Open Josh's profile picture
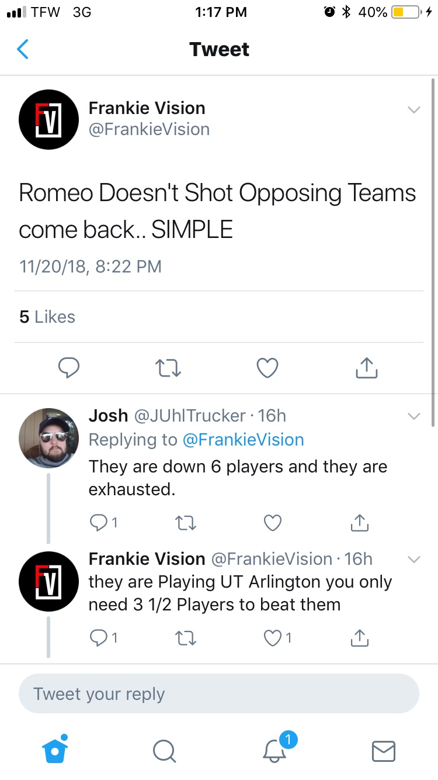This screenshot has width=438, height=780. tap(48, 438)
